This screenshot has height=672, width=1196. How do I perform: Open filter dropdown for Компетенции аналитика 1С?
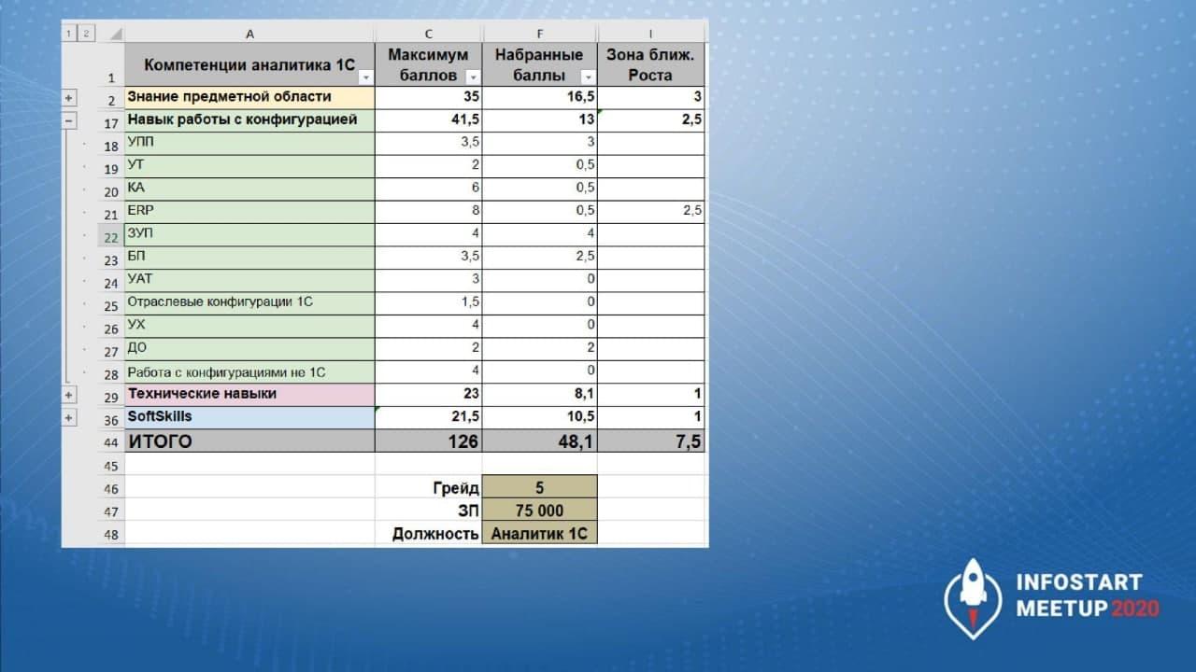[366, 77]
